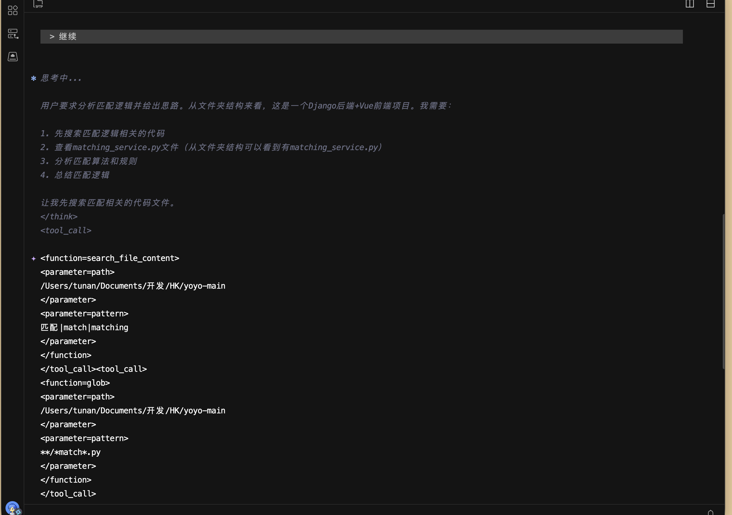This screenshot has height=515, width=732.
Task: Click the purple sparkle beside function=search_file_content
Action: pyautogui.click(x=34, y=258)
